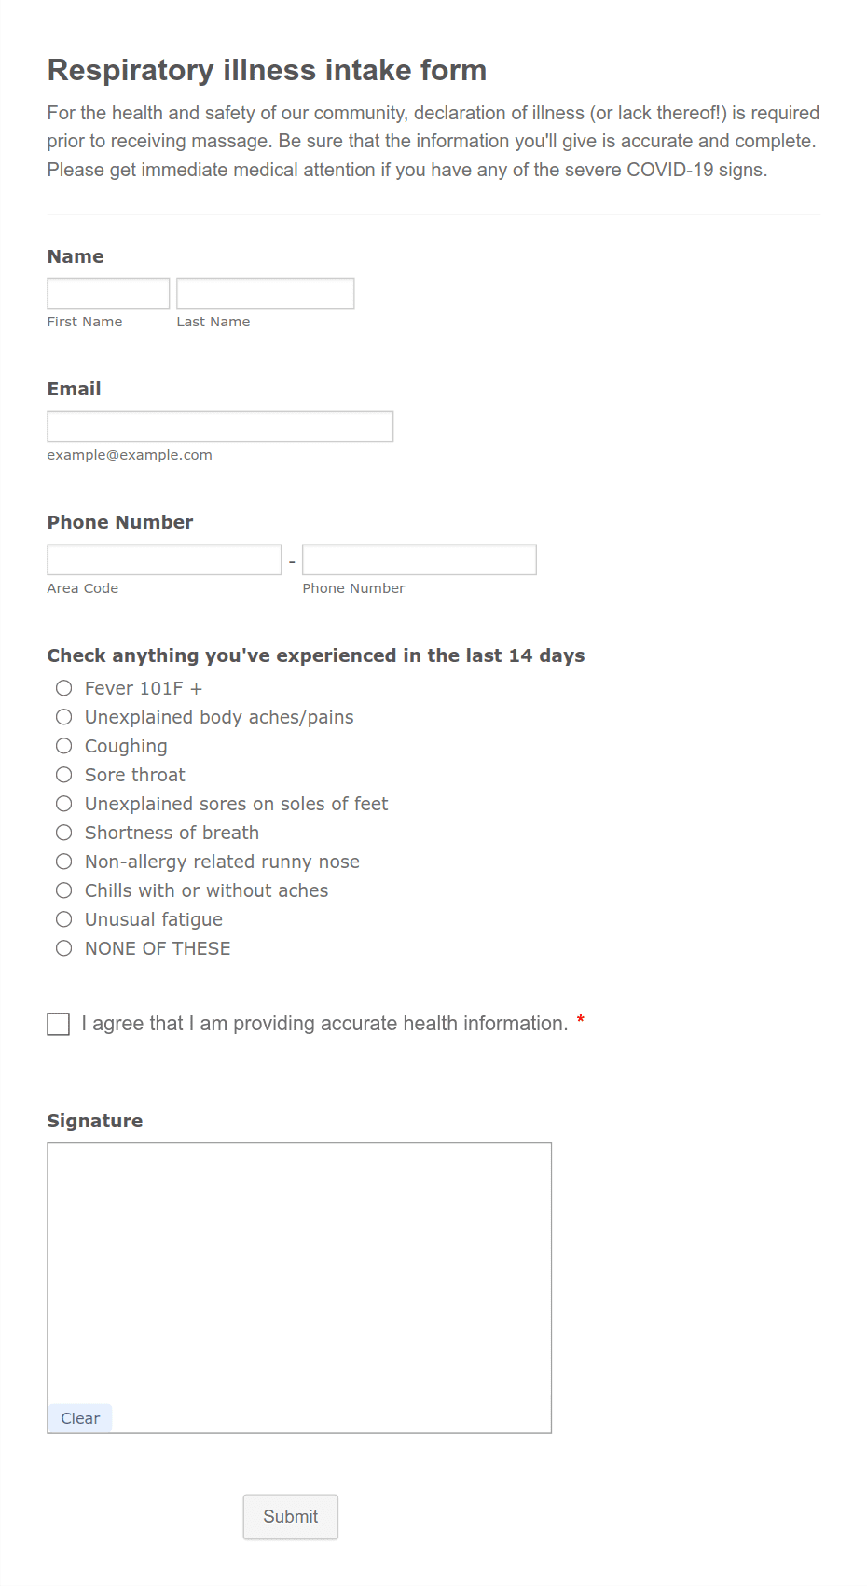Clear the signature with Clear button

click(x=79, y=1417)
